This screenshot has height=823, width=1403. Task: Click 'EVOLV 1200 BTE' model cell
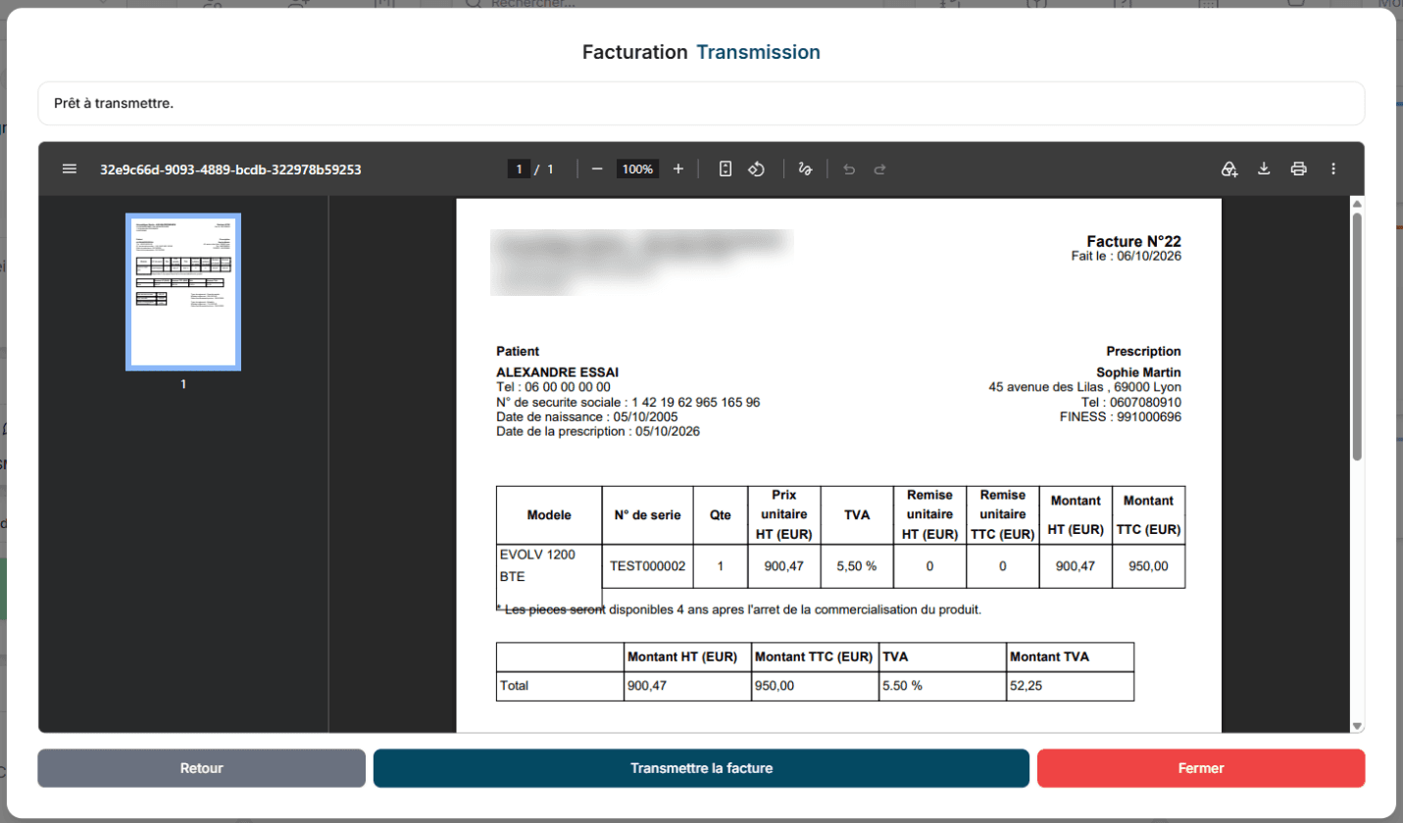pos(549,565)
